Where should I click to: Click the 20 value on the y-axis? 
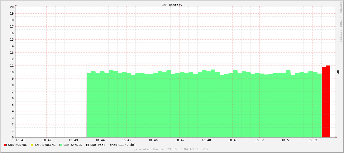pos(12,7)
